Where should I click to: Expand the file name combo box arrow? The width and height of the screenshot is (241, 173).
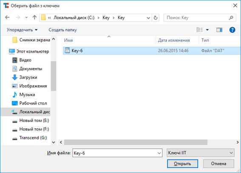[159, 153]
